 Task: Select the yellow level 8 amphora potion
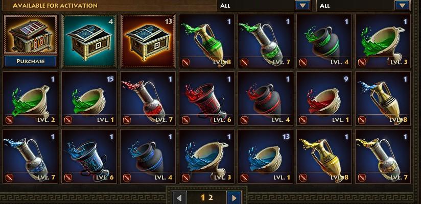[324, 157]
